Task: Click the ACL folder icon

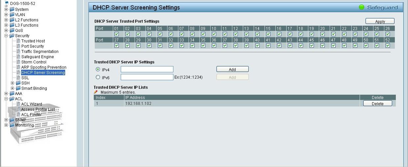Action: [x=12, y=99]
